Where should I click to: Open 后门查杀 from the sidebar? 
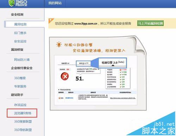(20, 33)
